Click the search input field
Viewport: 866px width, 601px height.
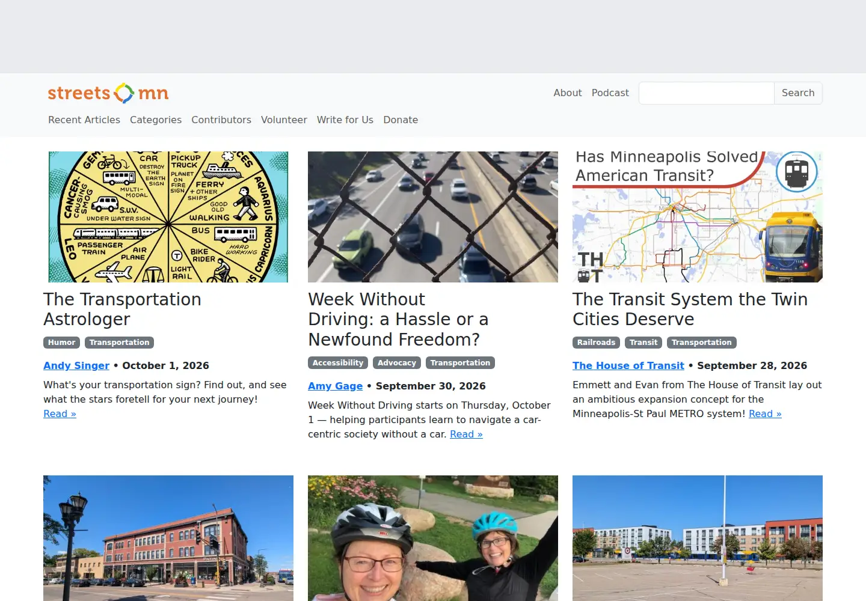[x=706, y=93]
